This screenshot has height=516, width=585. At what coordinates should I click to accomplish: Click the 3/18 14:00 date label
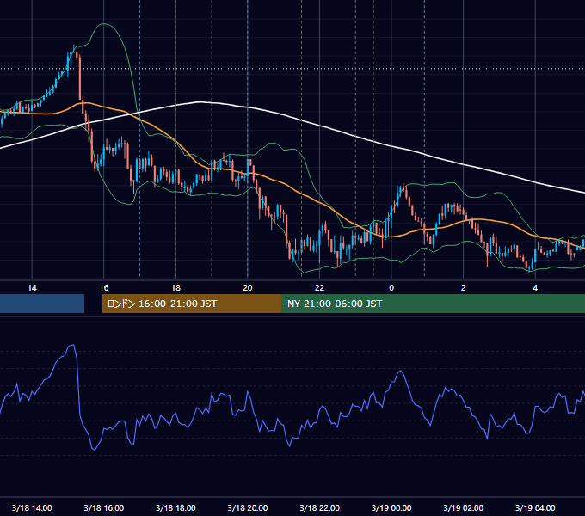point(32,507)
